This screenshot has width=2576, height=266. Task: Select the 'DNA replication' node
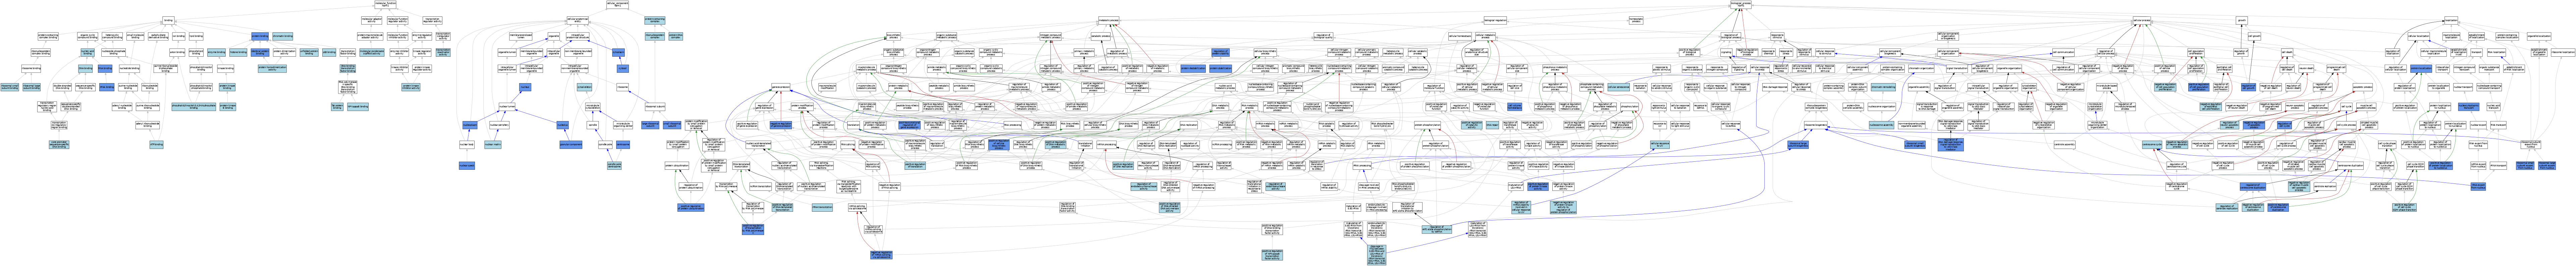(1189, 125)
